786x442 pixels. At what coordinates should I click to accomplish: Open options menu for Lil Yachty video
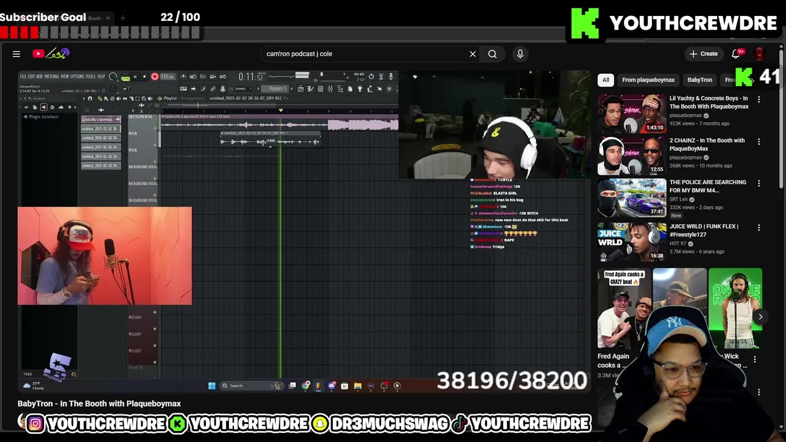pos(759,99)
